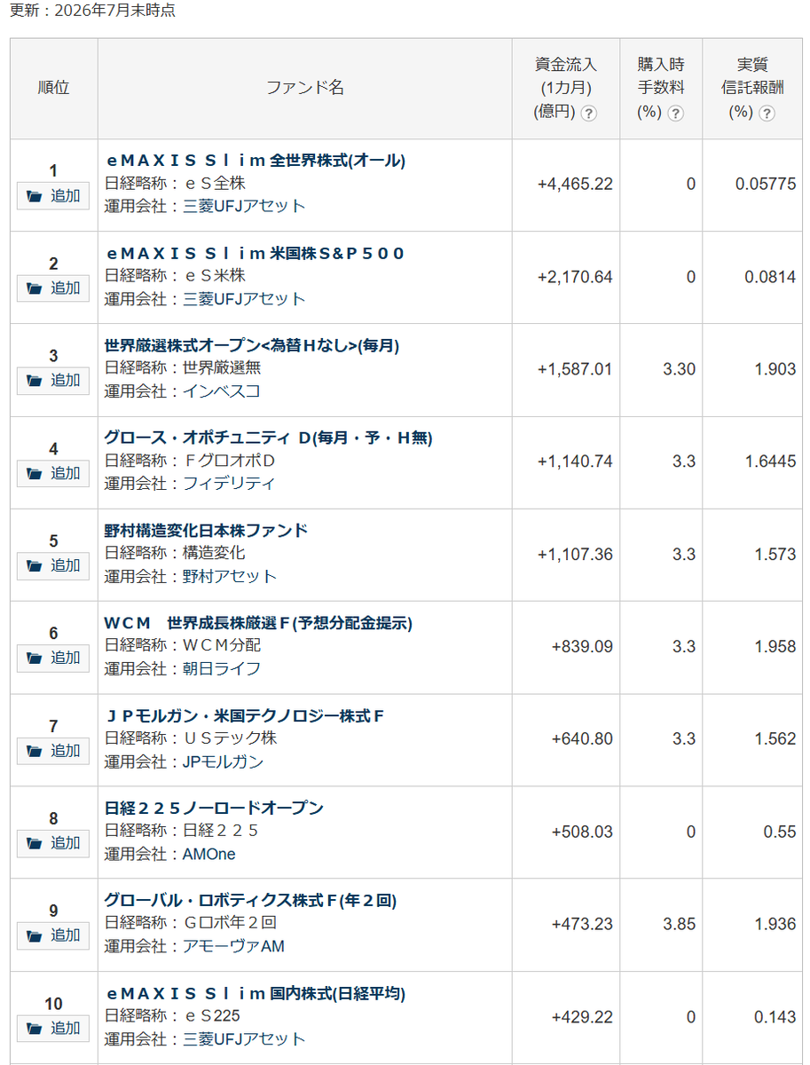Click help icon beside 実質信託報酬 (%) header
810x1065 pixels.
tap(767, 114)
